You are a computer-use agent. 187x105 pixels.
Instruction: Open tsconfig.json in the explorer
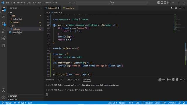click(x=17, y=32)
